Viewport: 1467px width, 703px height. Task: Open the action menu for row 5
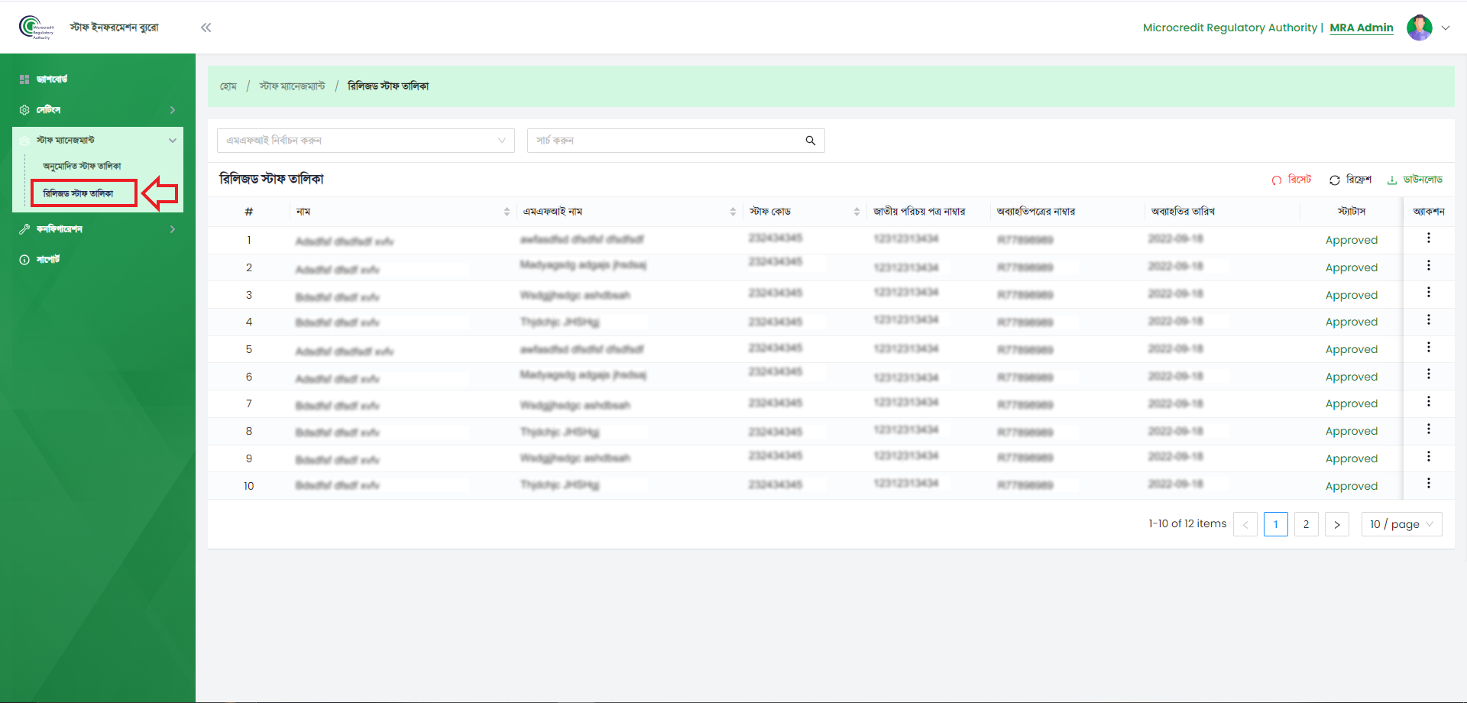pos(1428,348)
